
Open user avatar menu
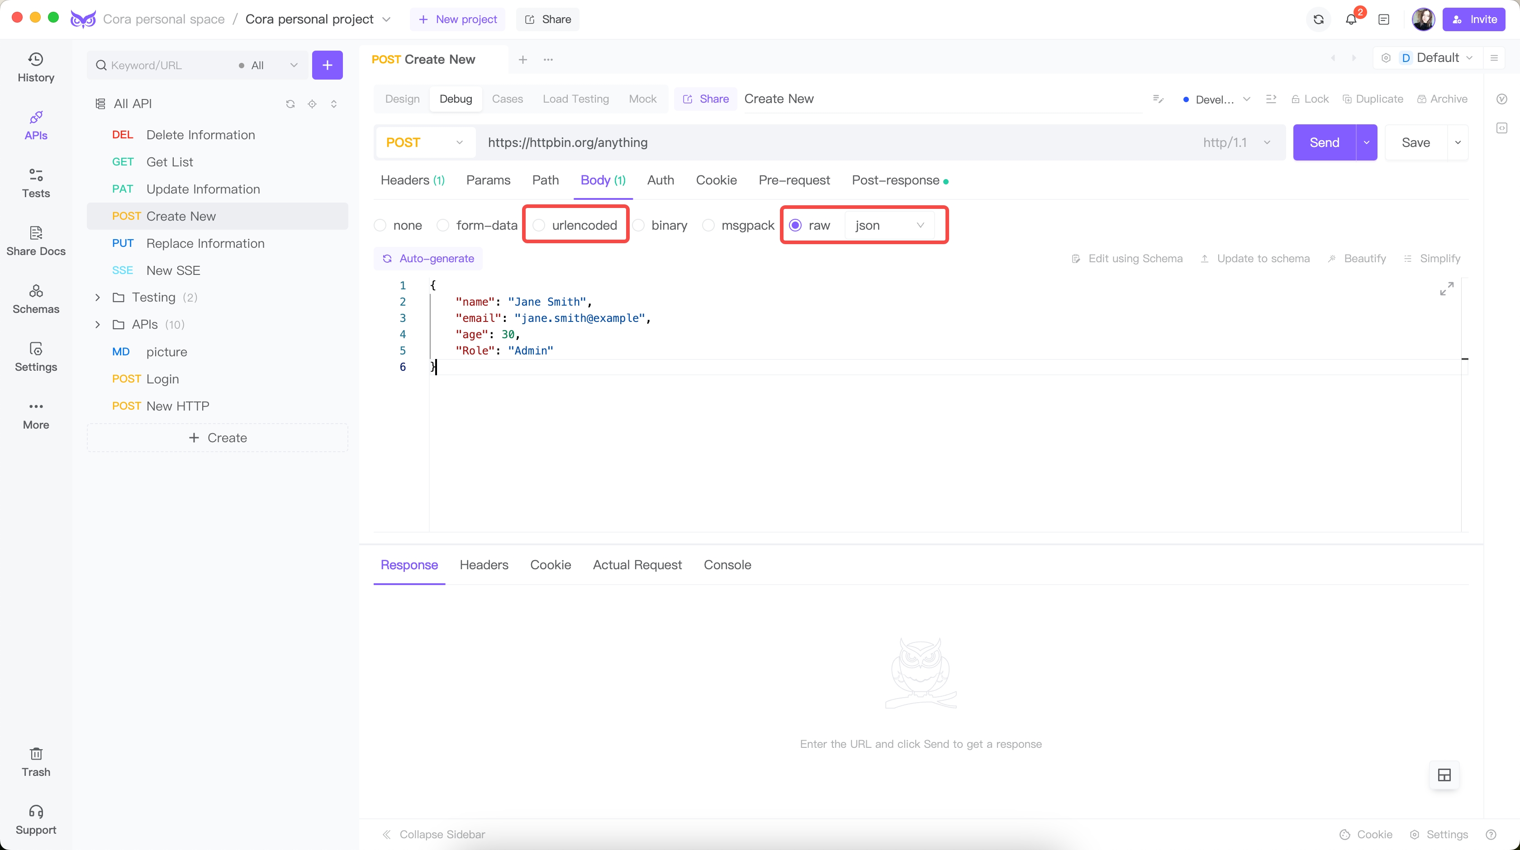tap(1423, 19)
